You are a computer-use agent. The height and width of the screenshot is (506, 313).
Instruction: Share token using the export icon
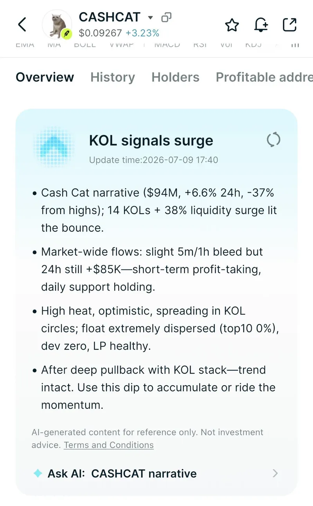click(290, 25)
